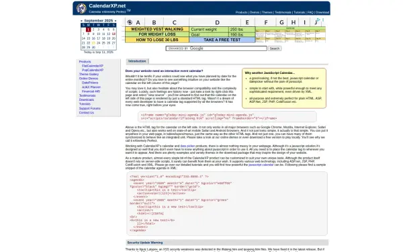Screen dimensions: 403x252
Task: Click 'September 2025' calendar month title
Action: coord(99,21)
